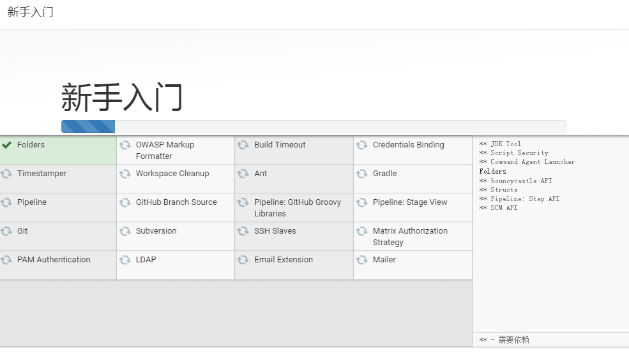Select the PAM Authentication plugin name
629x353 pixels.
(x=54, y=260)
